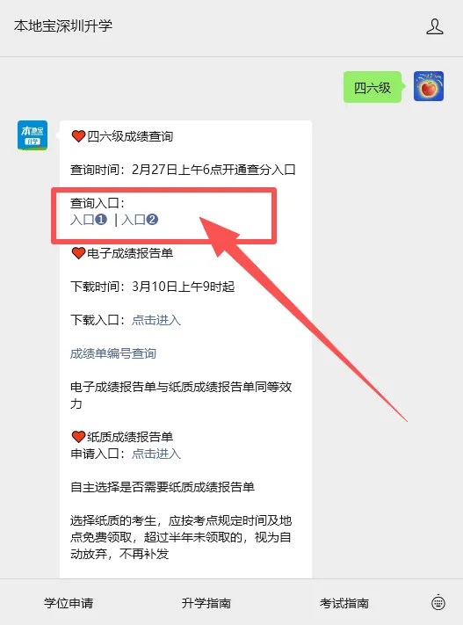Open query link 入口❷

(x=140, y=220)
